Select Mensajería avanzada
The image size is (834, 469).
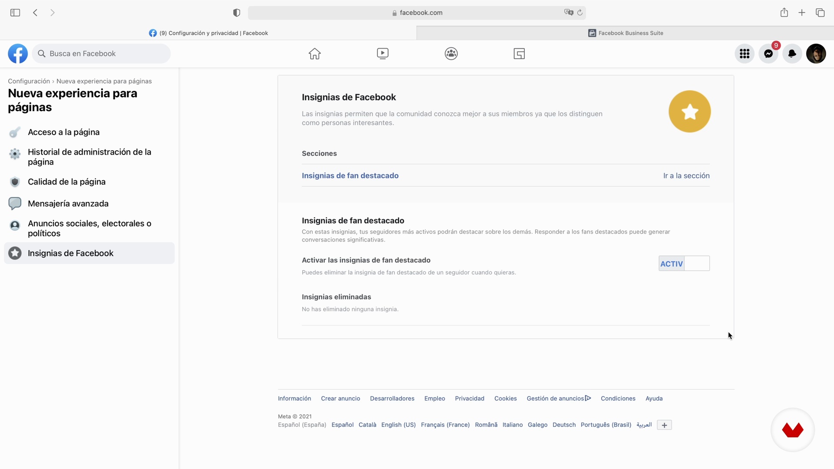tap(89, 203)
